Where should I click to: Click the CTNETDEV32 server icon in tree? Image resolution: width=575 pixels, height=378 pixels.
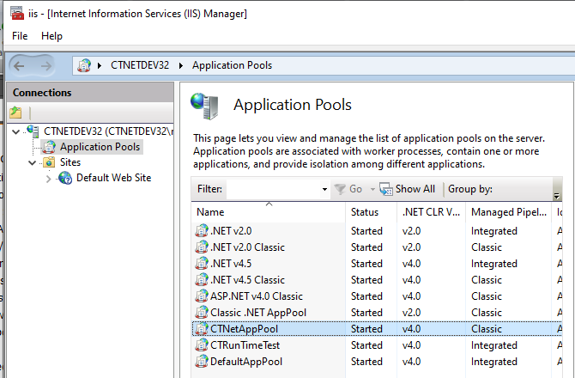coord(33,131)
